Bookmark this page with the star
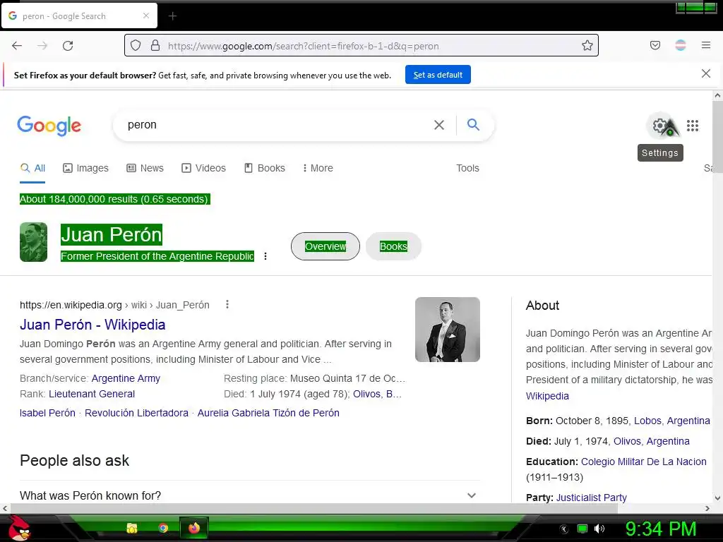Viewport: 723px width, 542px height. (587, 46)
